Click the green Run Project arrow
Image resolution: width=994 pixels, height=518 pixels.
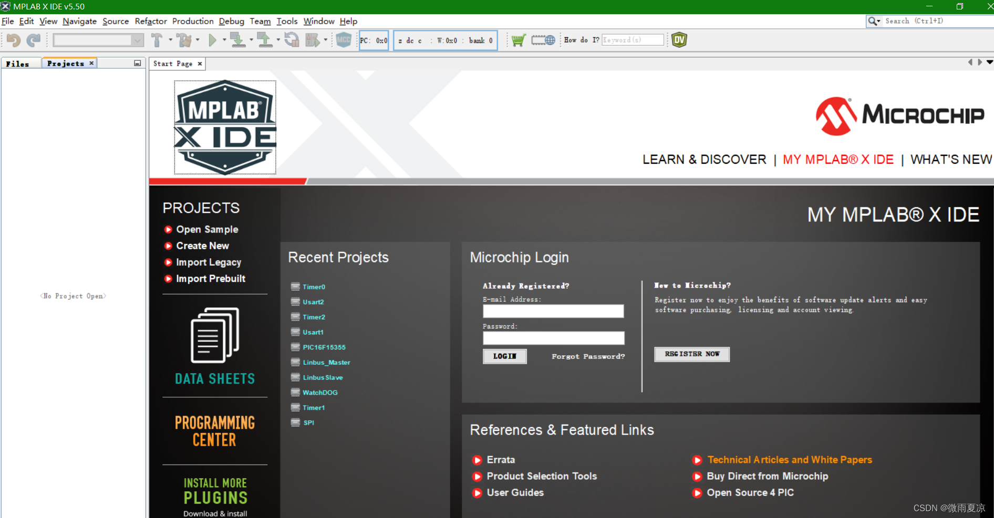pos(212,40)
